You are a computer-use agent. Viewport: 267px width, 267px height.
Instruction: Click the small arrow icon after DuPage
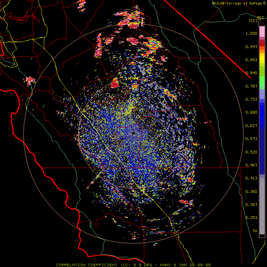264,3
